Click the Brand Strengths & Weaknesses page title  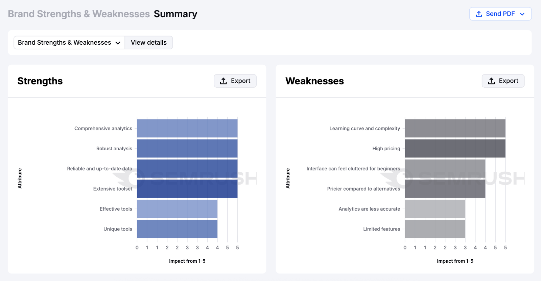tap(79, 14)
